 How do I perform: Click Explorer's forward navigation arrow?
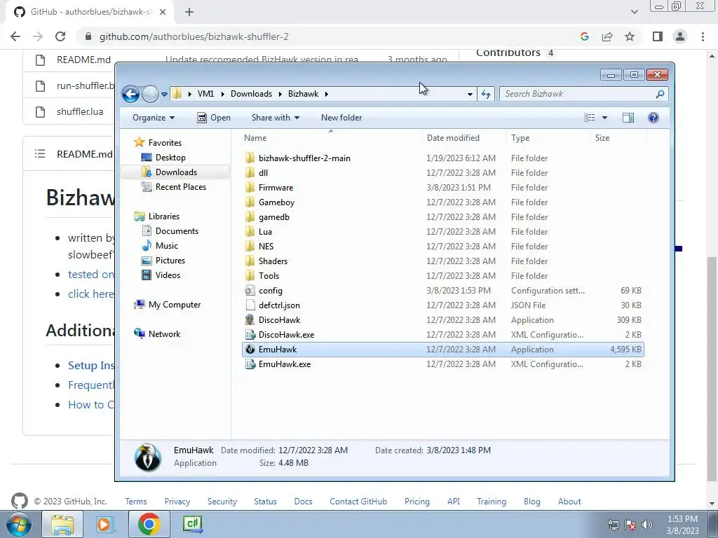150,95
